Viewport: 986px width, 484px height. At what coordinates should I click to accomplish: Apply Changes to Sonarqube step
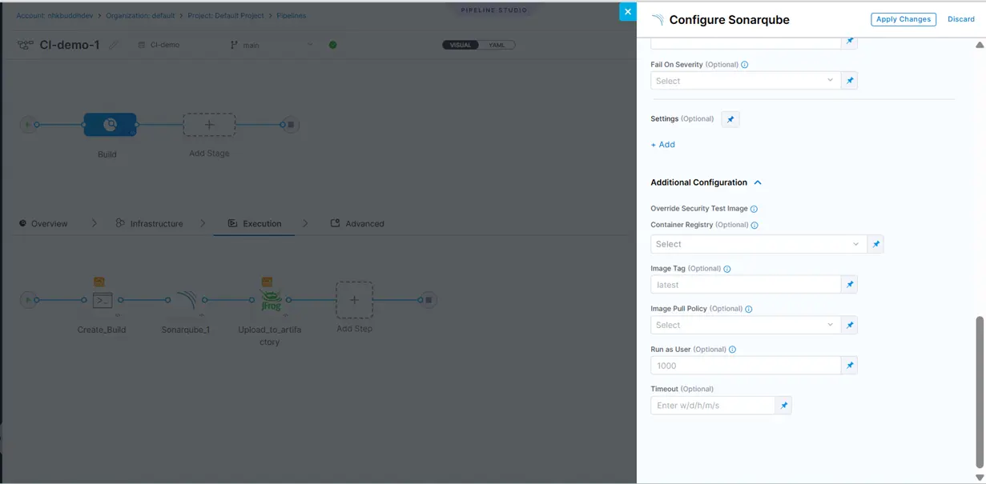click(903, 19)
